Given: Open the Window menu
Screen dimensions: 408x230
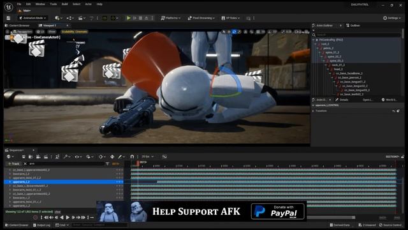Looking at the screenshot, I should (40, 4).
